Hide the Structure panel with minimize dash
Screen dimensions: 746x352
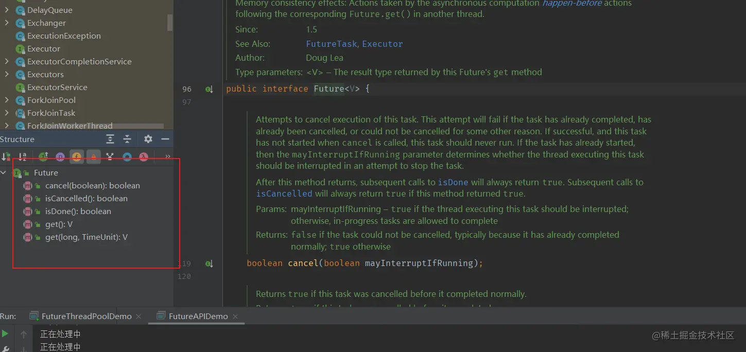[x=165, y=139]
